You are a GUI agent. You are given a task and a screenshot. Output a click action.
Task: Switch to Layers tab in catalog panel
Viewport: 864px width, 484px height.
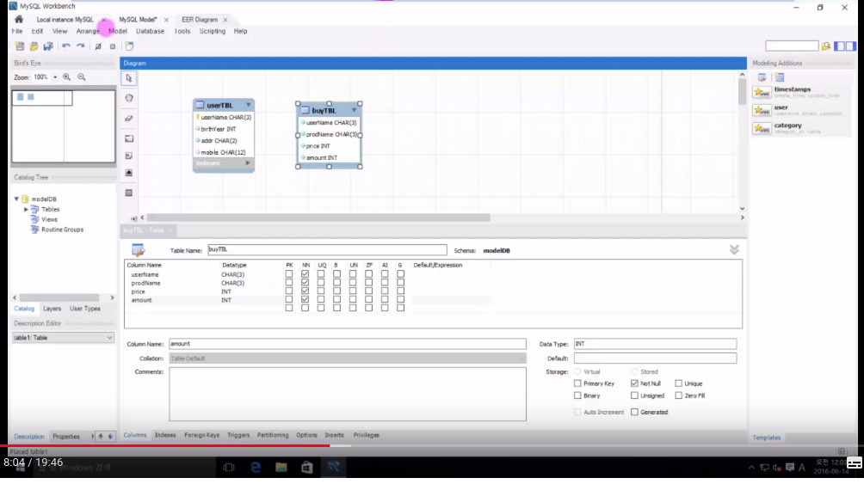[52, 309]
